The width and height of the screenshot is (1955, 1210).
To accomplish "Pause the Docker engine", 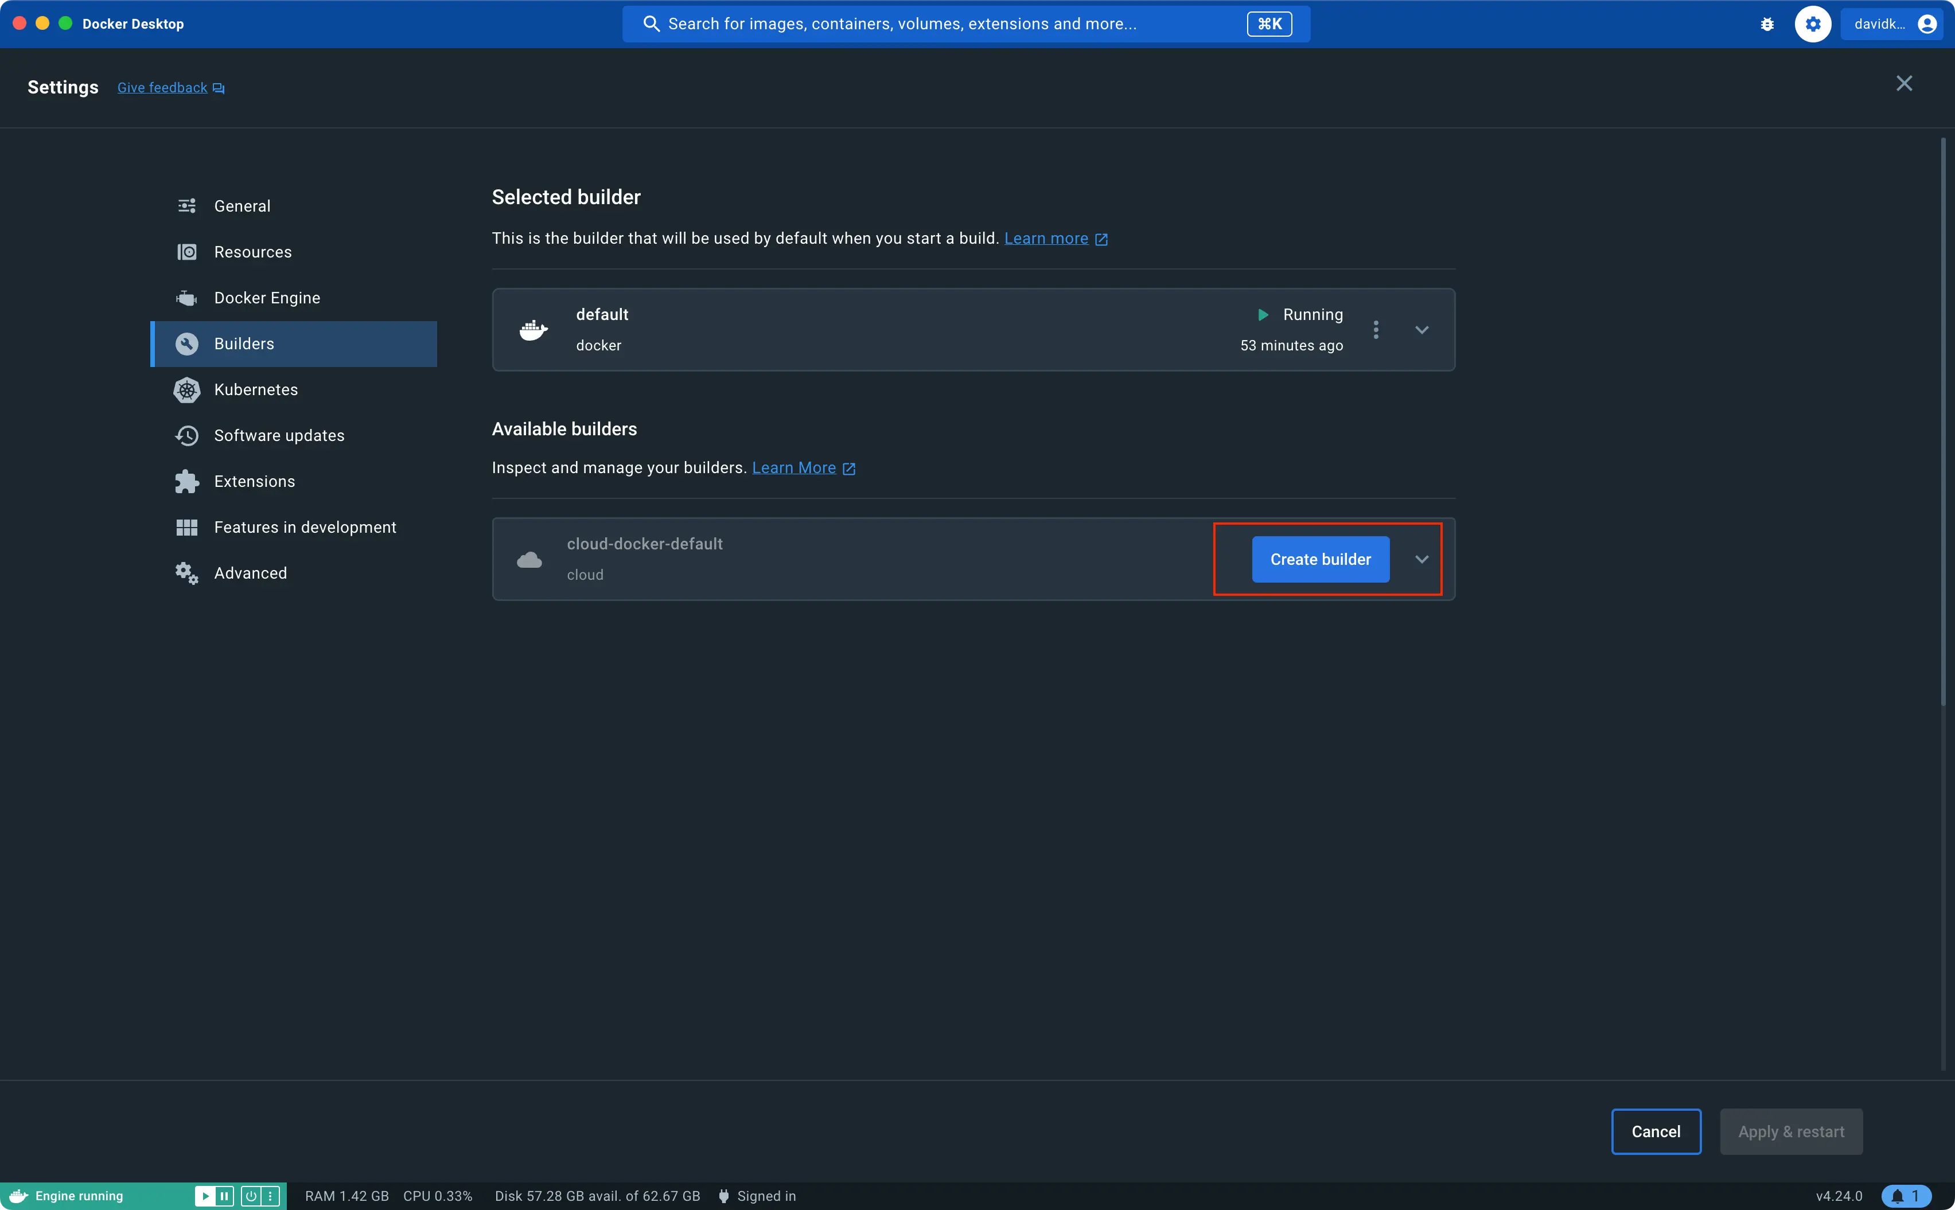I will (x=225, y=1196).
